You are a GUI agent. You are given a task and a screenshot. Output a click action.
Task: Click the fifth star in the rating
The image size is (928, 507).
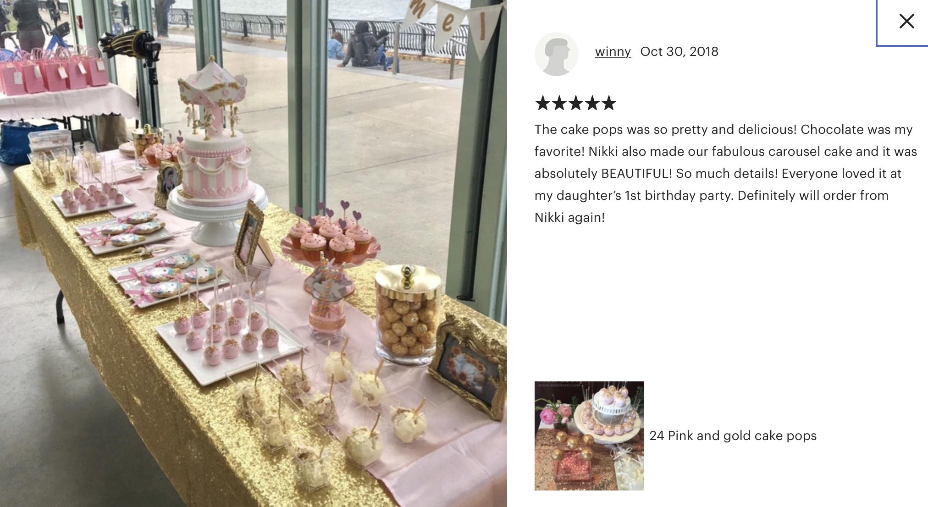pos(608,103)
